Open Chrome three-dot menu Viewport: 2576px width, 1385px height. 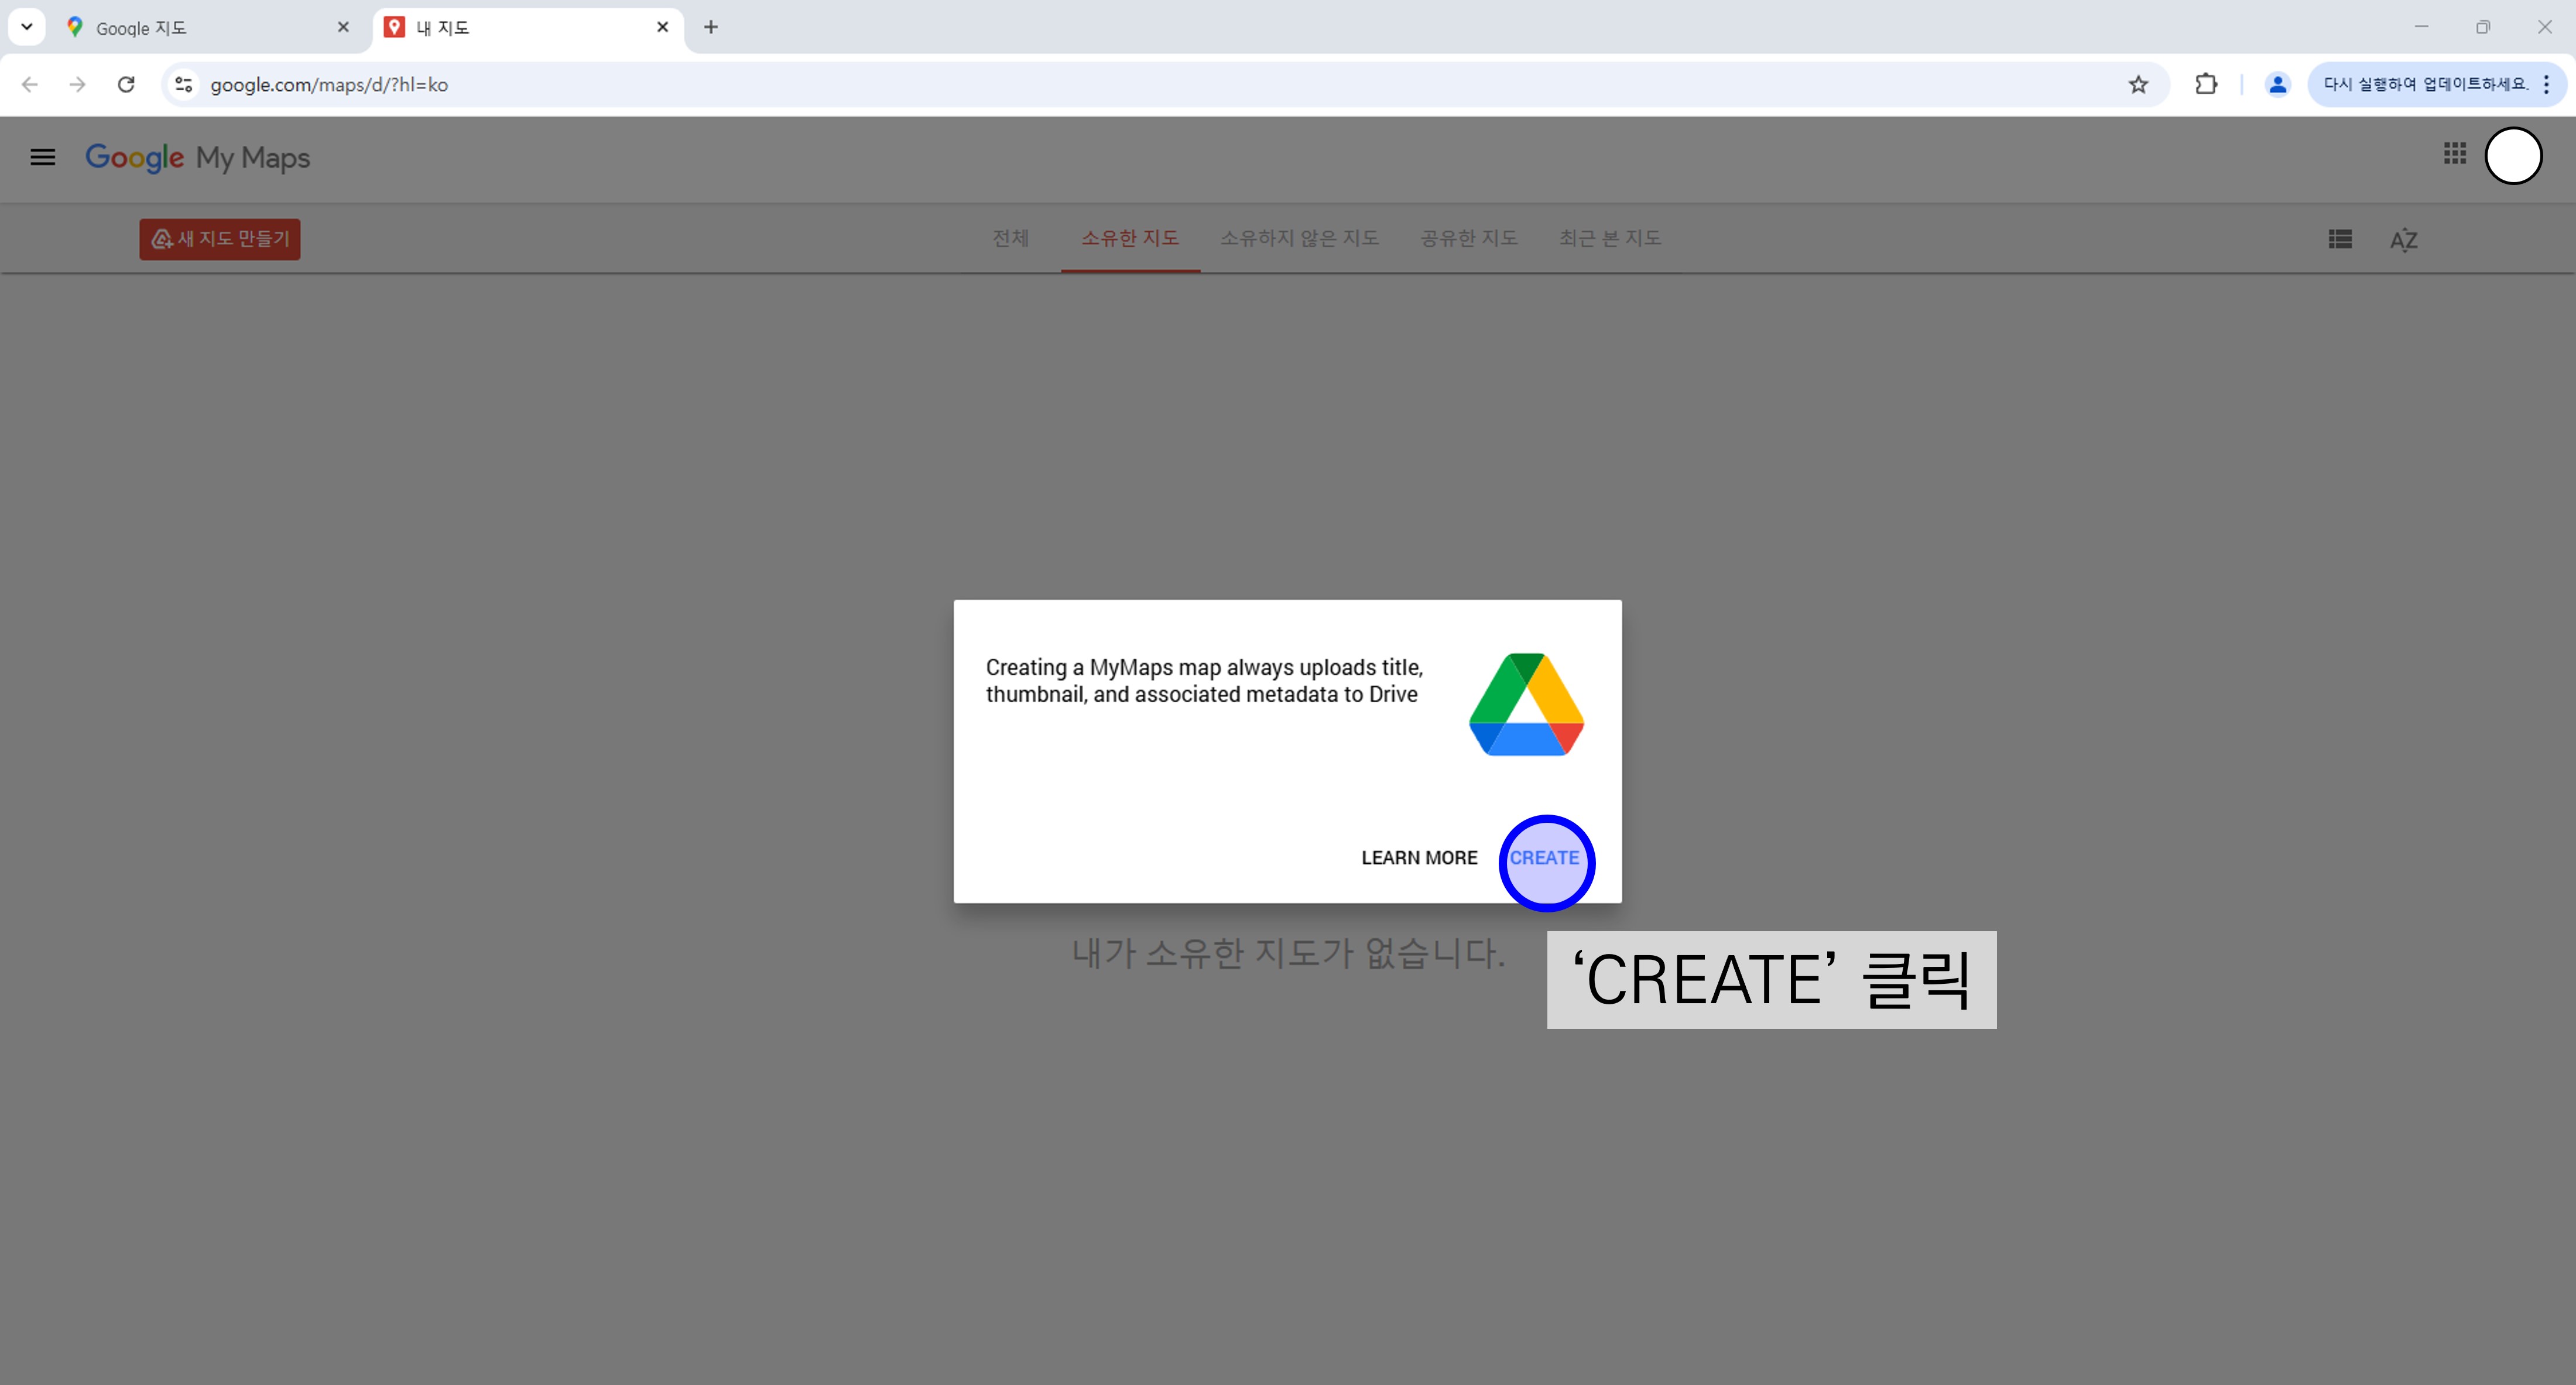click(2546, 85)
